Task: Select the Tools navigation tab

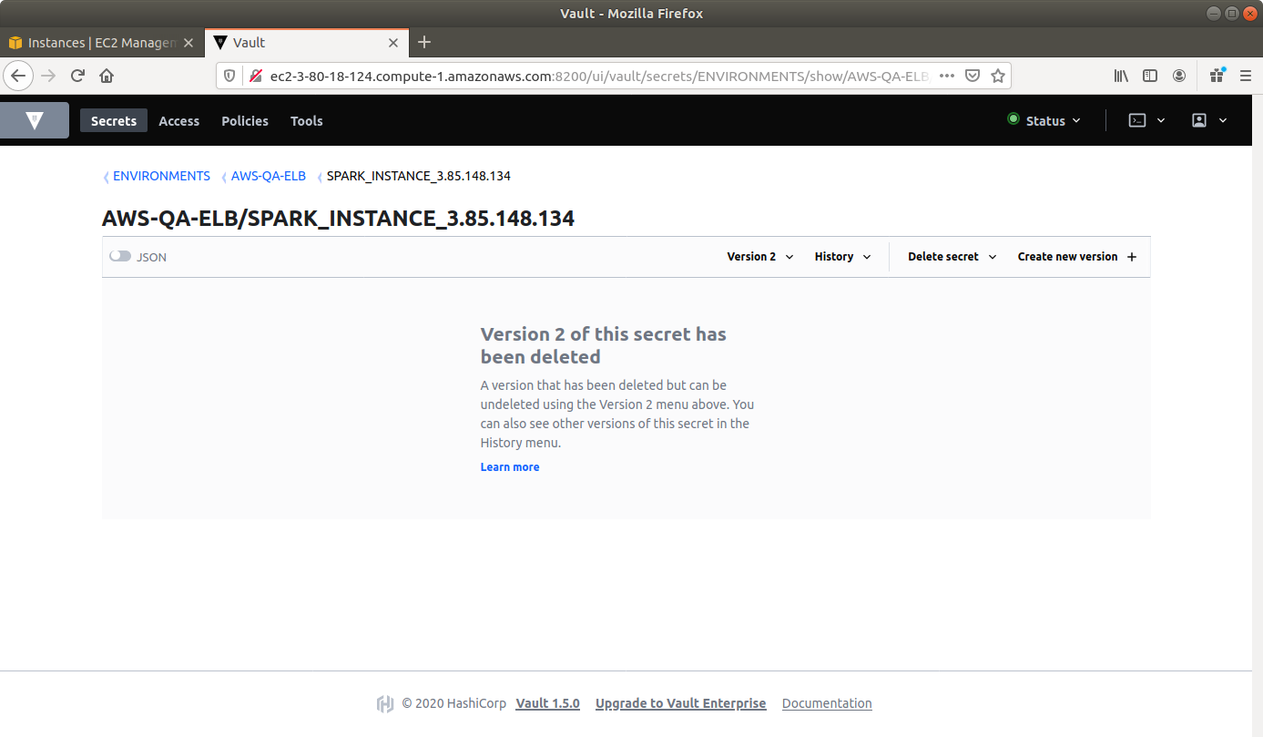Action: (x=307, y=120)
